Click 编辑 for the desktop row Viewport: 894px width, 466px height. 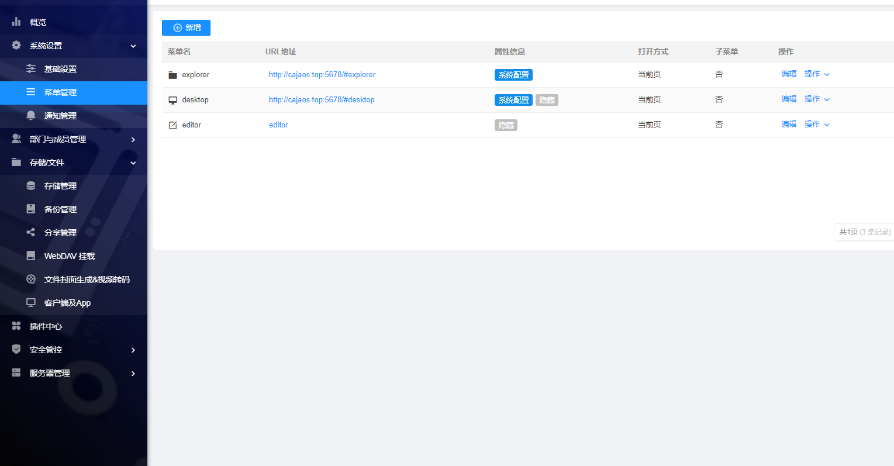point(789,99)
